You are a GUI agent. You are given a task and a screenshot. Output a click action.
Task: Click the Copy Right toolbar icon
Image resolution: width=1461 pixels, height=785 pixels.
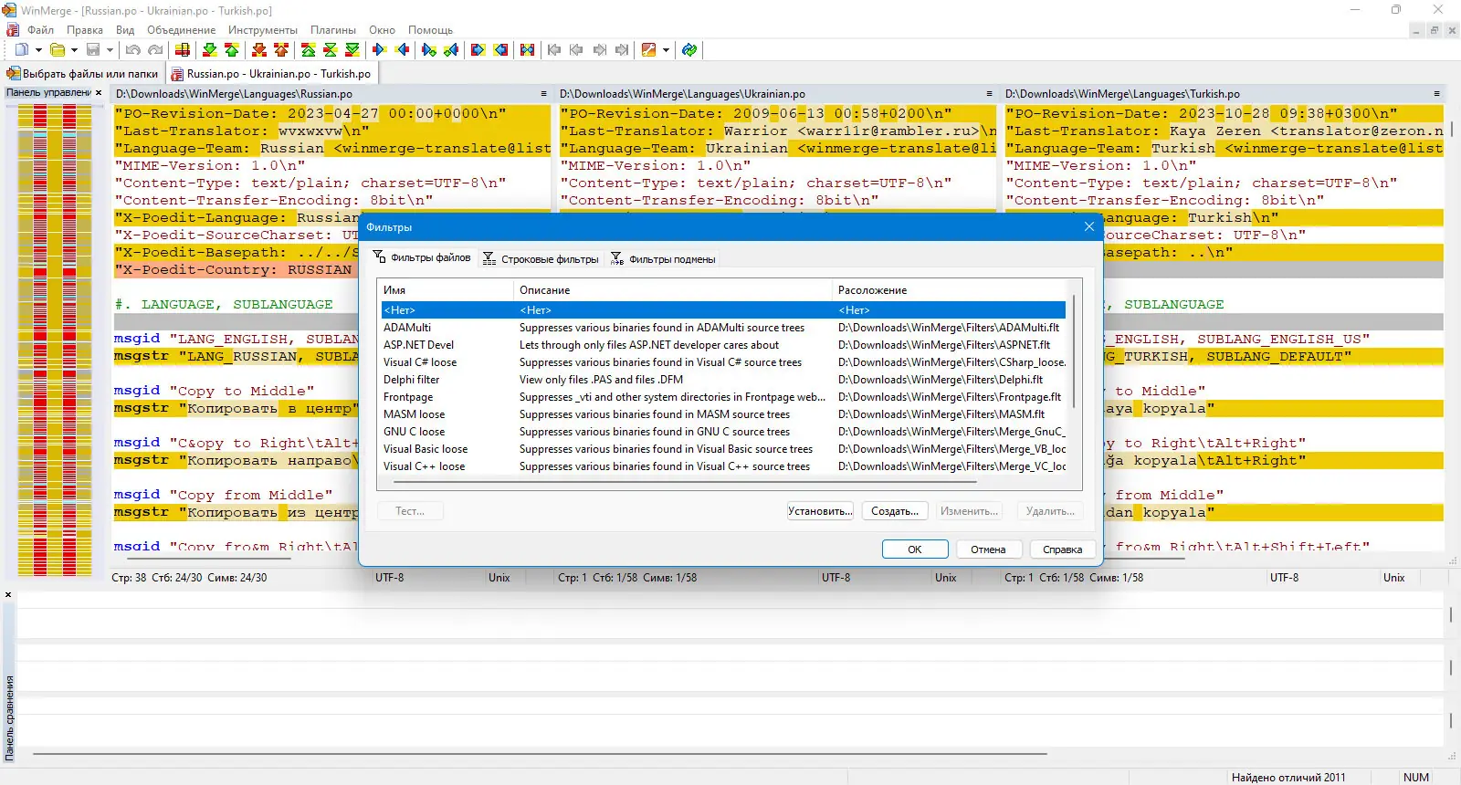(380, 50)
